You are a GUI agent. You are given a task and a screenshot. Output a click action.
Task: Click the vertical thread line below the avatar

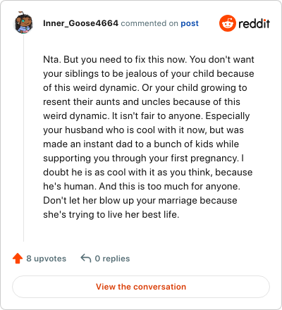tap(23, 137)
